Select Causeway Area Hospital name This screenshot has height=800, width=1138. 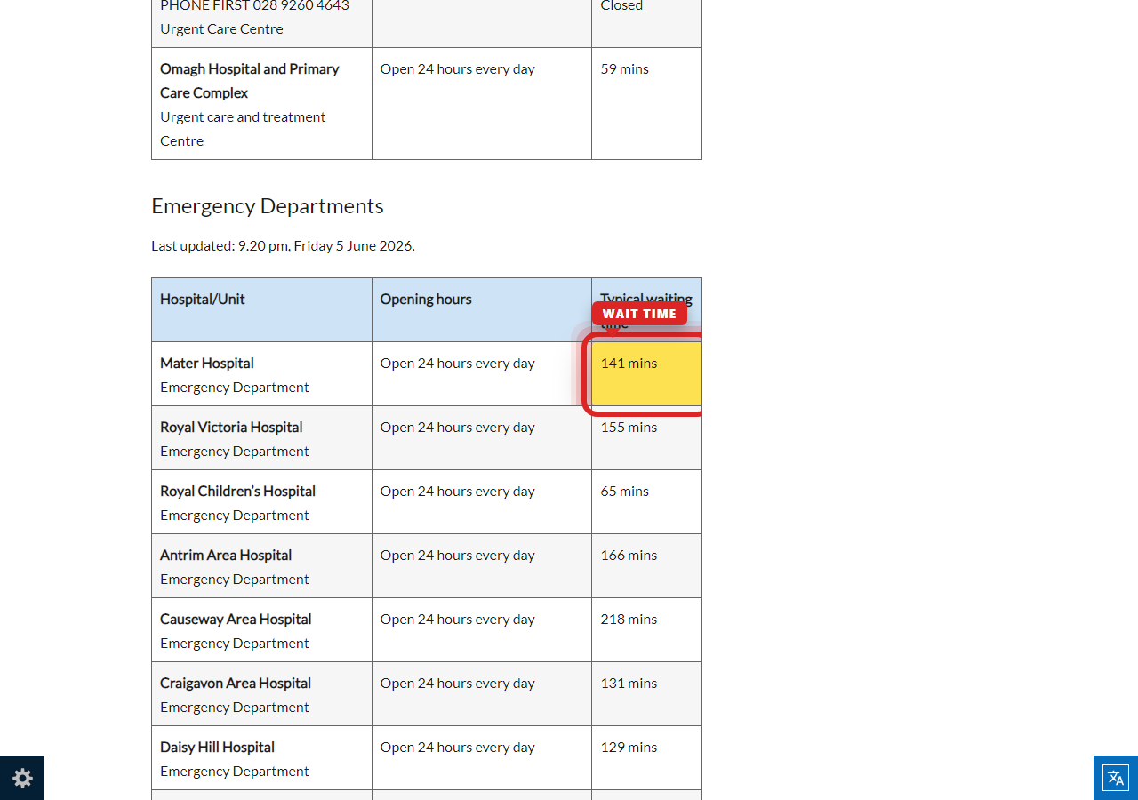(x=236, y=619)
